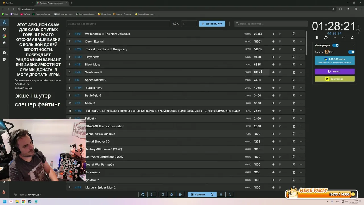Click the dollar sign support icon
Image resolution: width=364 pixels, height=205 pixels.
[x=152, y=194]
